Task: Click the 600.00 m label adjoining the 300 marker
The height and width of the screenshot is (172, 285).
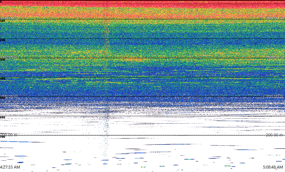Action: coord(9,57)
